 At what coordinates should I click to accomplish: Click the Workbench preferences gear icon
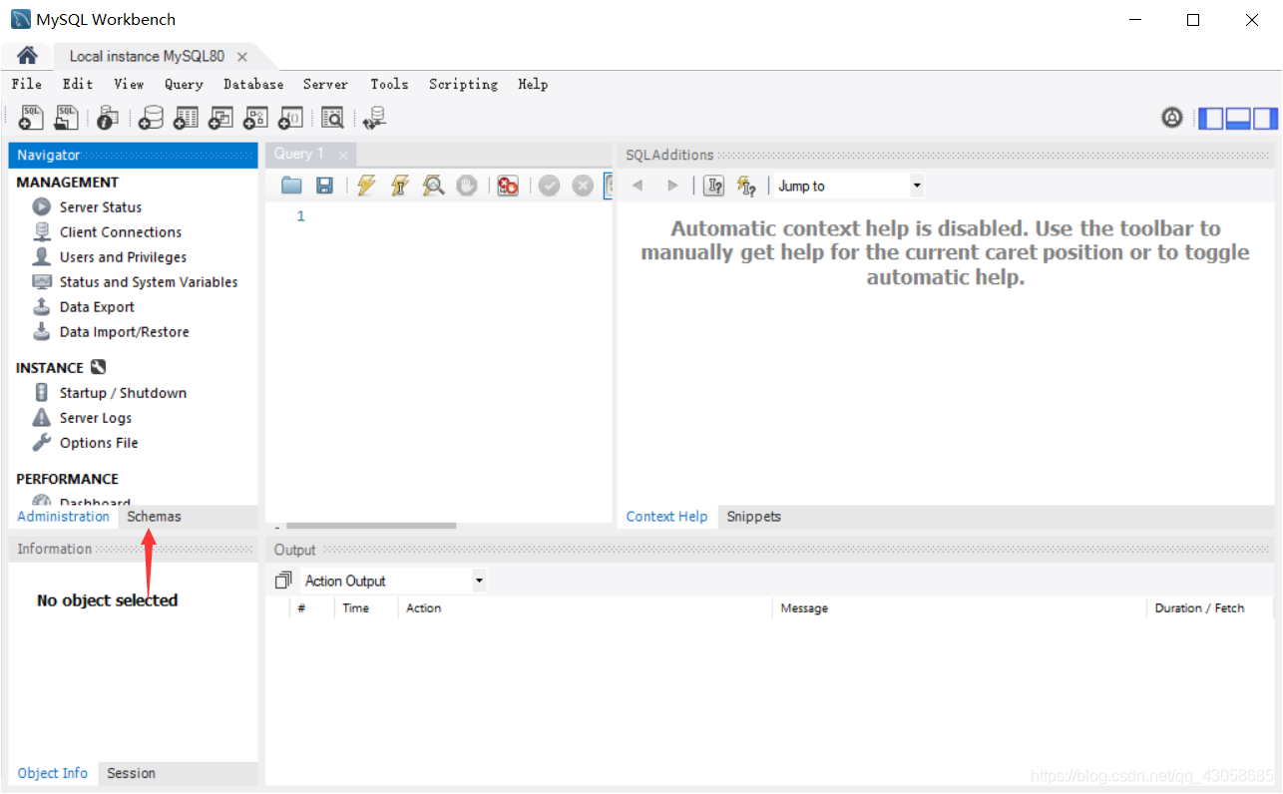tap(1172, 118)
